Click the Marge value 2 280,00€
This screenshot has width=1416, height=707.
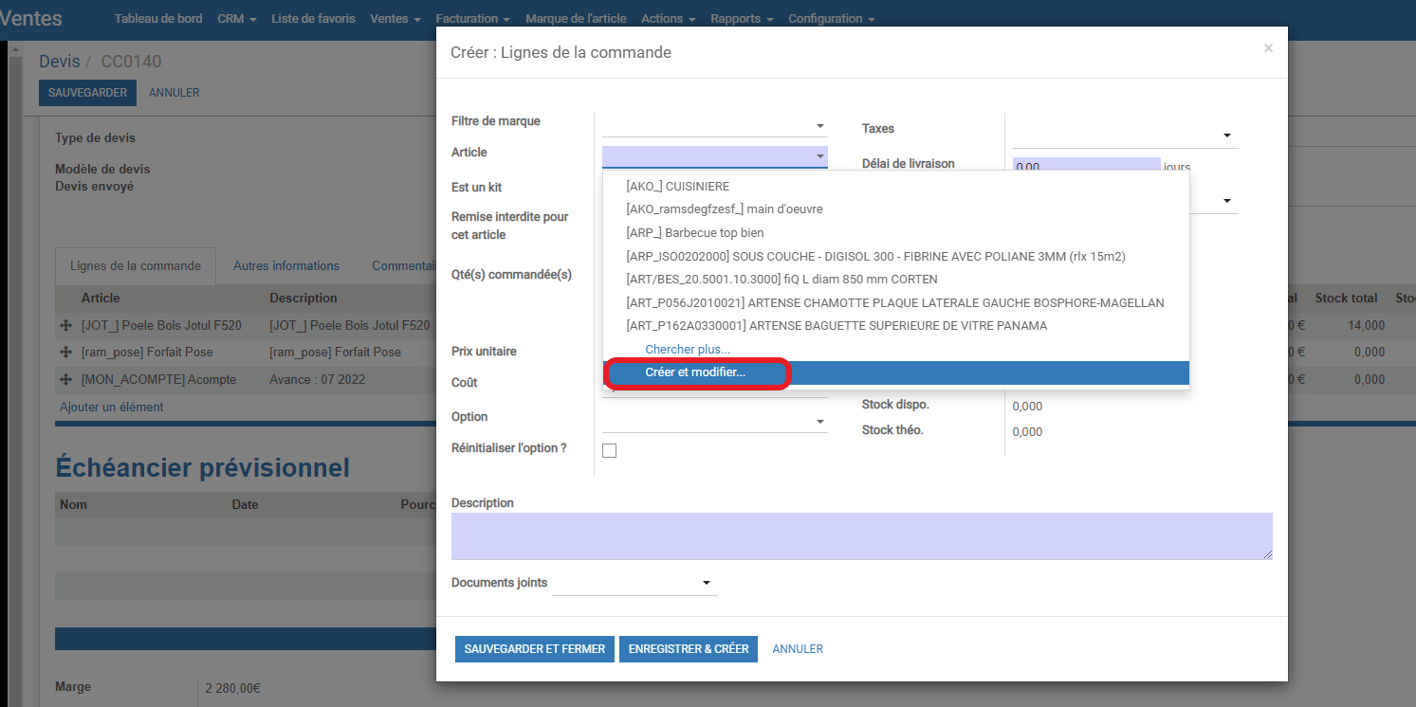[232, 689]
